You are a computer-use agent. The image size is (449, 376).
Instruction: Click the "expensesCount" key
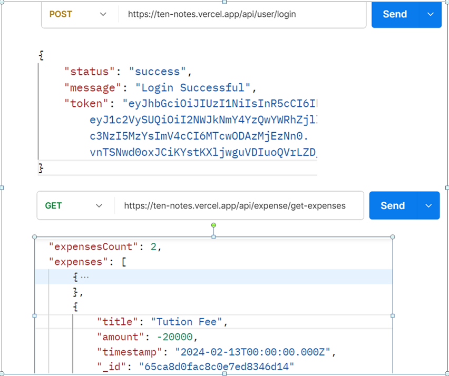(94, 246)
